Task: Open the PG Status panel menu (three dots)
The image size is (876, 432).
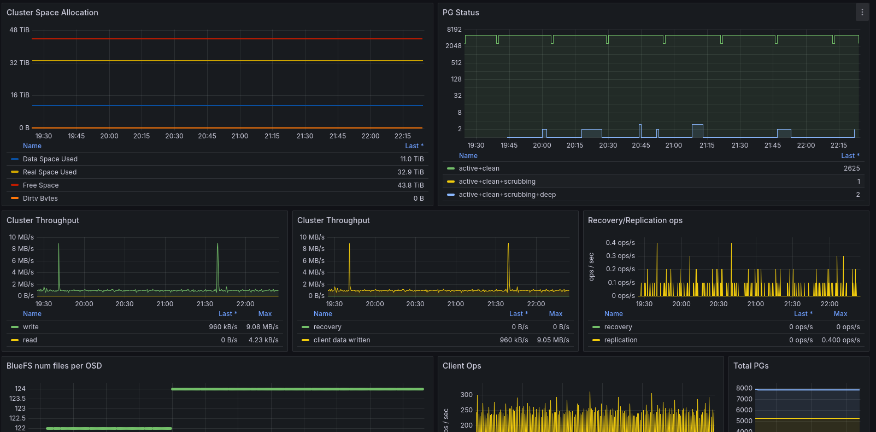Action: (x=862, y=12)
